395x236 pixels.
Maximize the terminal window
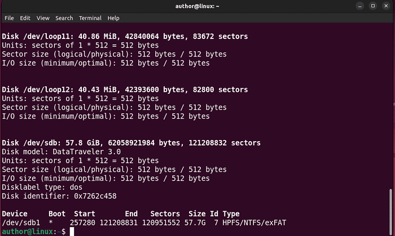click(x=372, y=6)
